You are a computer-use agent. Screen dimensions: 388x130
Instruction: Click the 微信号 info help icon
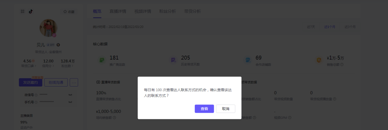(x=36, y=95)
